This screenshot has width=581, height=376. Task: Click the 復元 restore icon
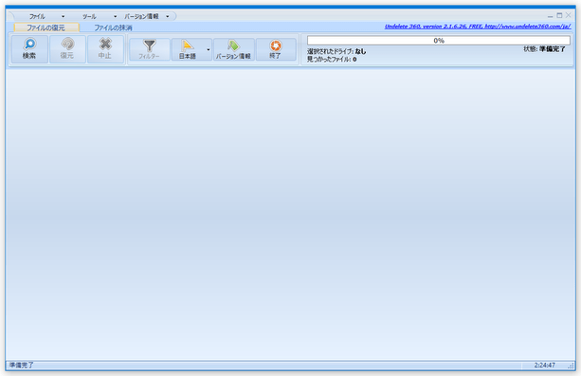coord(67,44)
